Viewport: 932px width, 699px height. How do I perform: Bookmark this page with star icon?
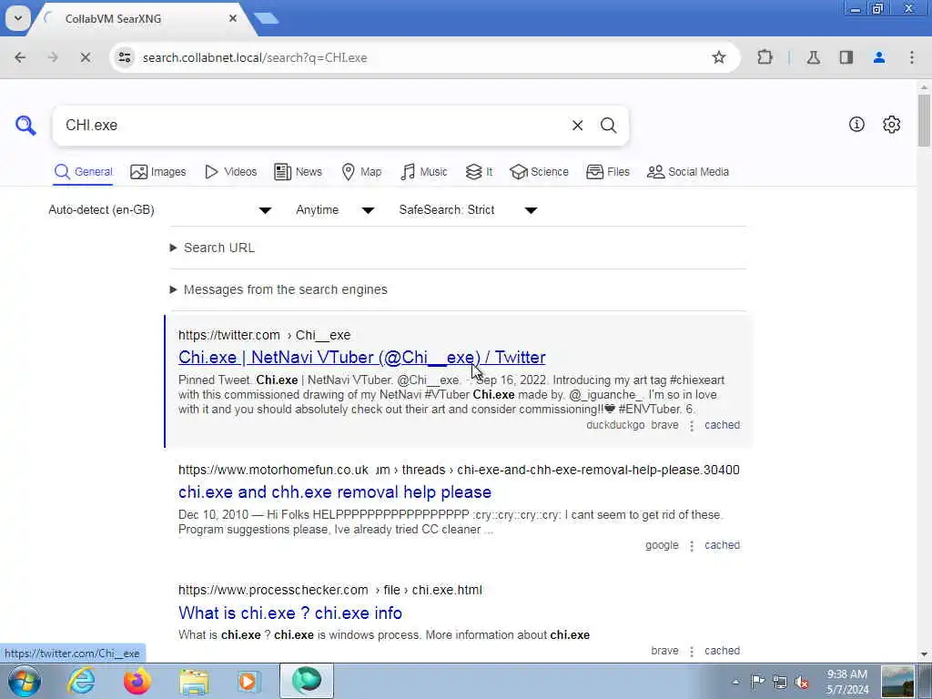coord(719,57)
